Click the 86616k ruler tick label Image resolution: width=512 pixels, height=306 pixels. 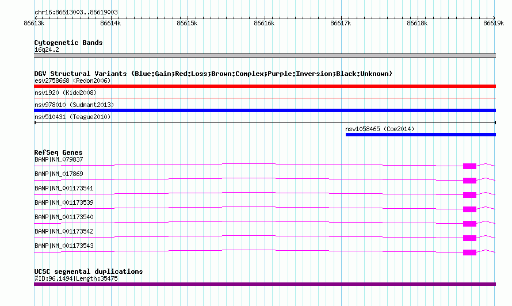point(264,23)
